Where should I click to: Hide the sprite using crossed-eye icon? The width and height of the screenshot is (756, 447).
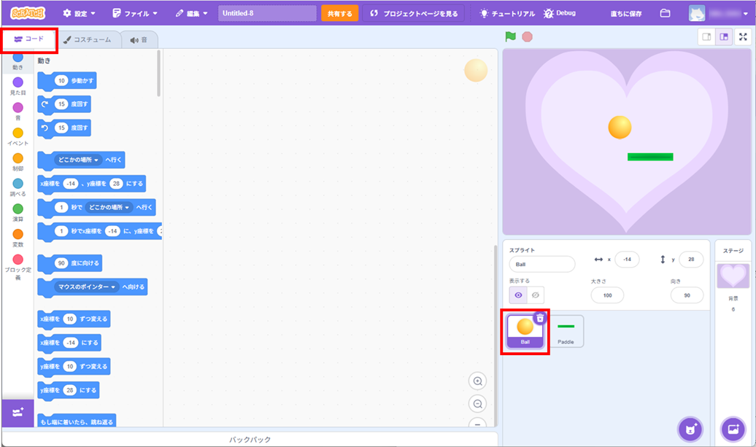pos(536,295)
